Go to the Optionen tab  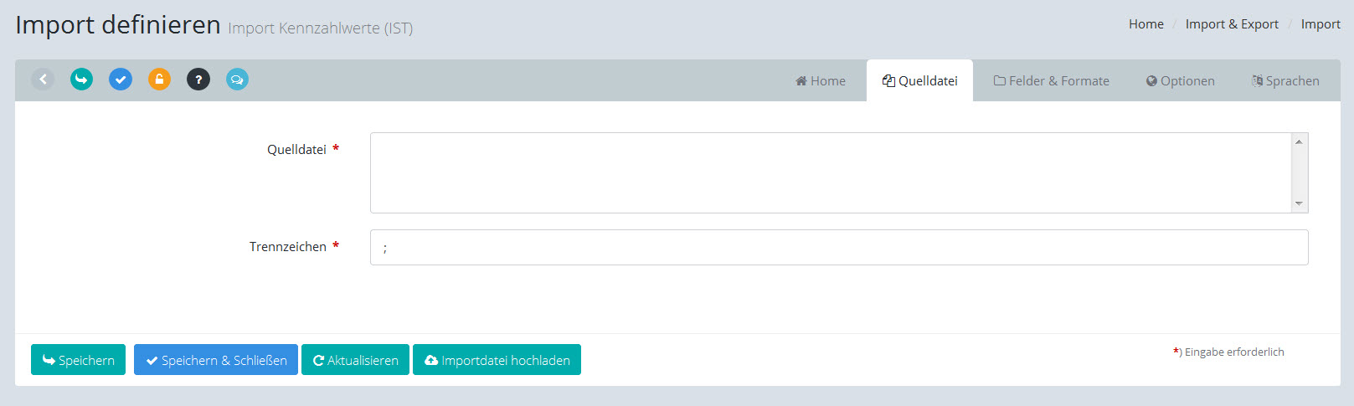[1180, 81]
